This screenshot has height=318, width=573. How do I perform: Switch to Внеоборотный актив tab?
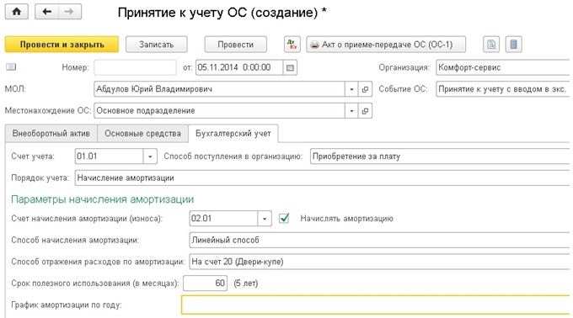click(51, 134)
